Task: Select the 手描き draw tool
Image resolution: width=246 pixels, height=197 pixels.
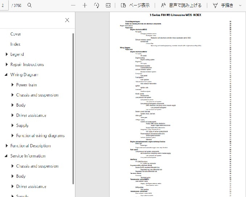Action: tap(223, 5)
